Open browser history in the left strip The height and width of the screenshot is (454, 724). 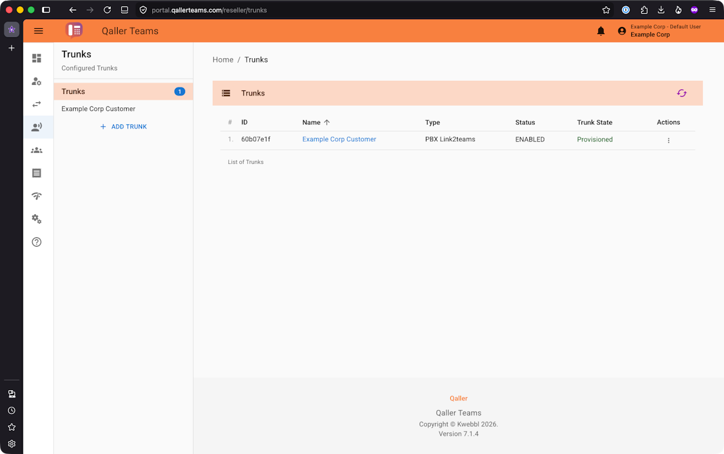coord(11,410)
